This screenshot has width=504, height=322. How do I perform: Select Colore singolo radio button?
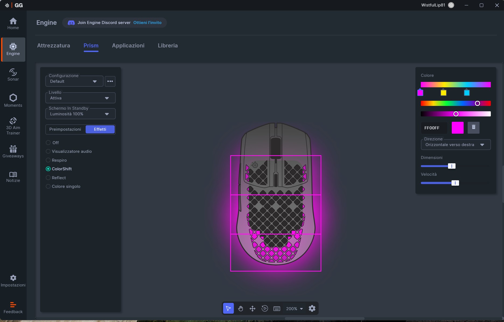coord(48,186)
